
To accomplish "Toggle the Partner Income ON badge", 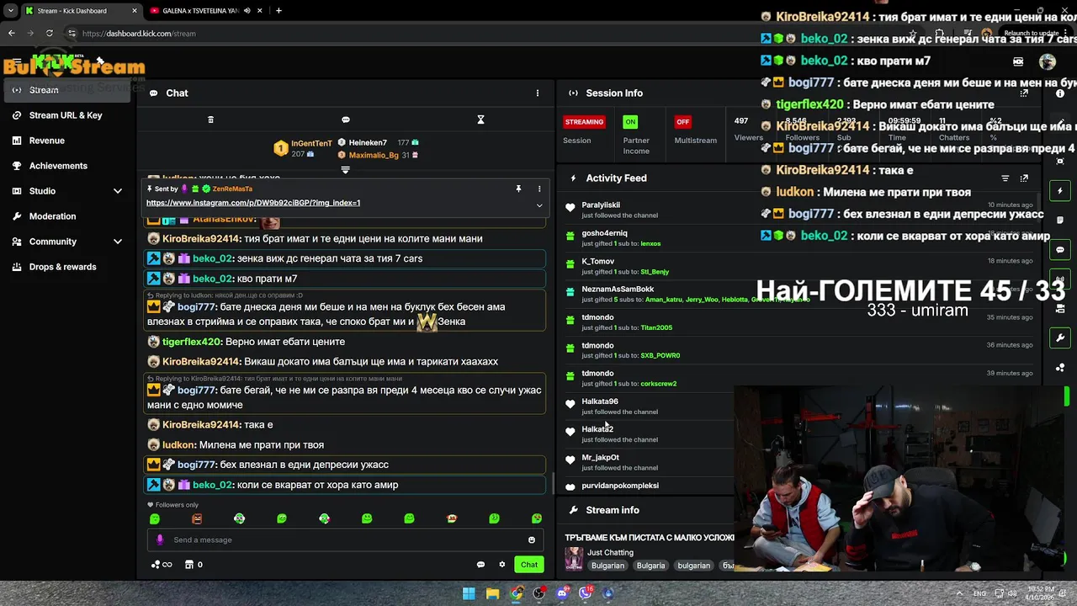I will click(630, 122).
